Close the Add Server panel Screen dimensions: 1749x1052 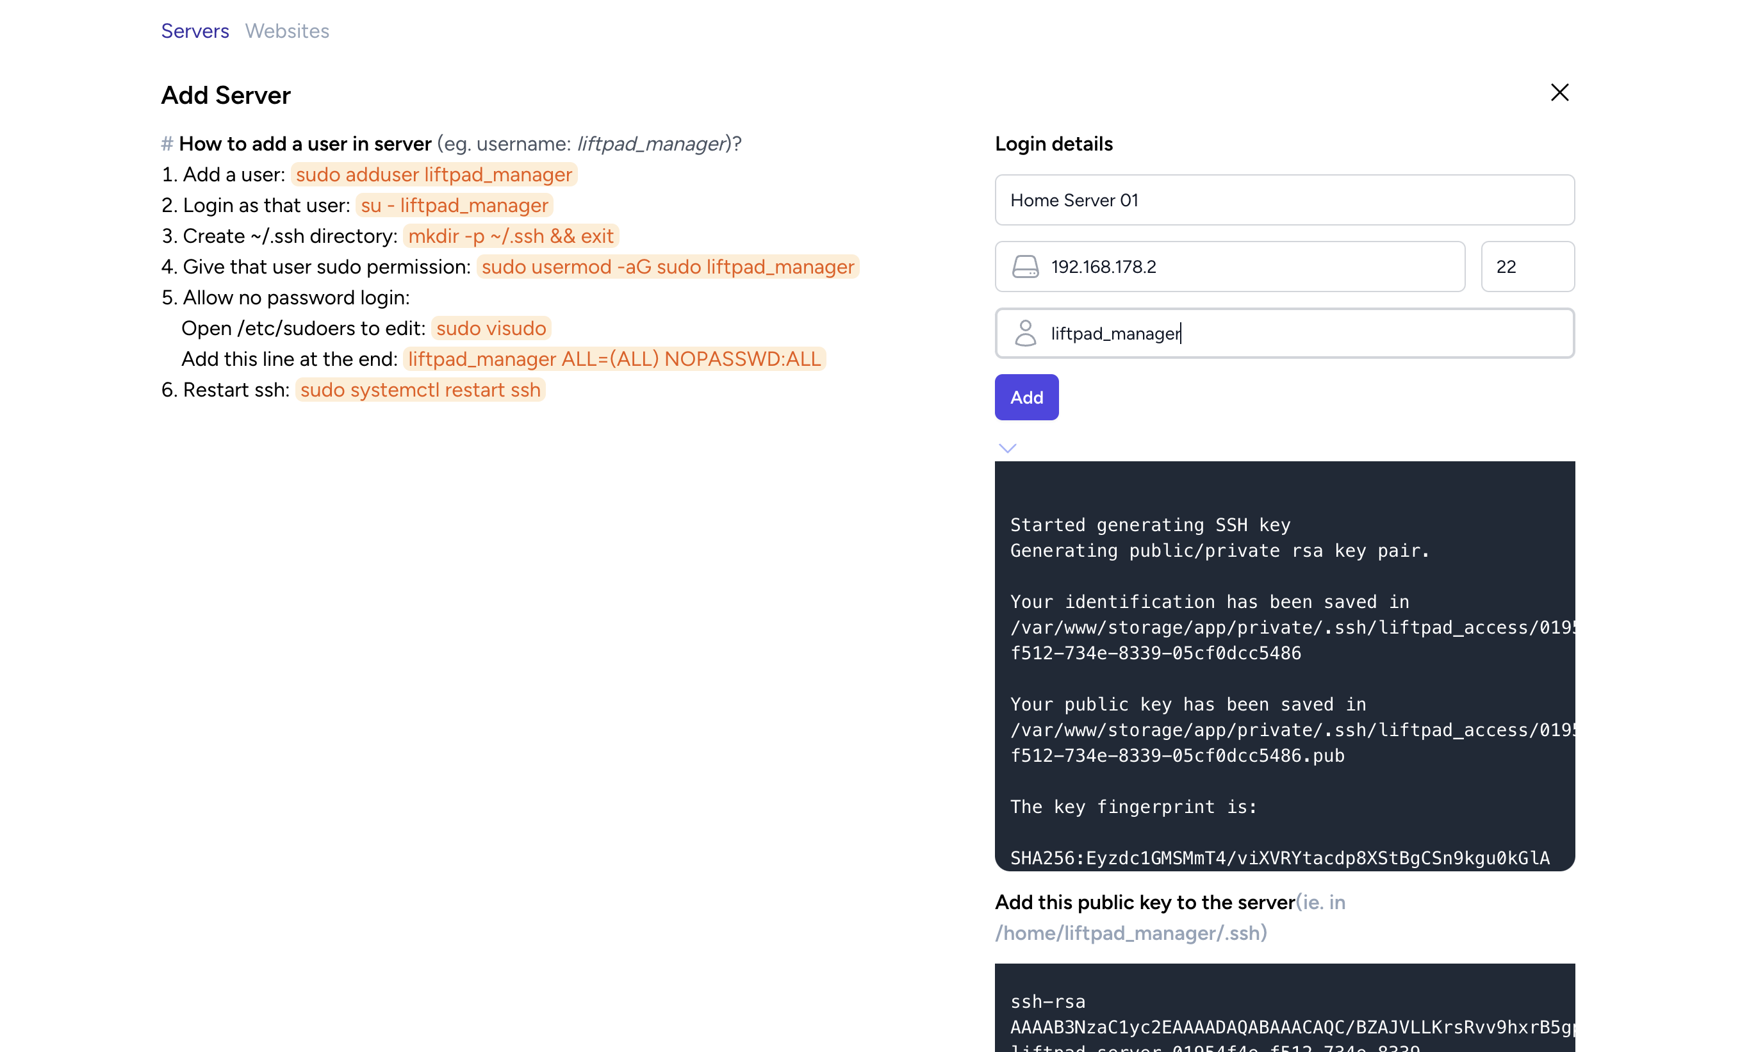point(1559,93)
